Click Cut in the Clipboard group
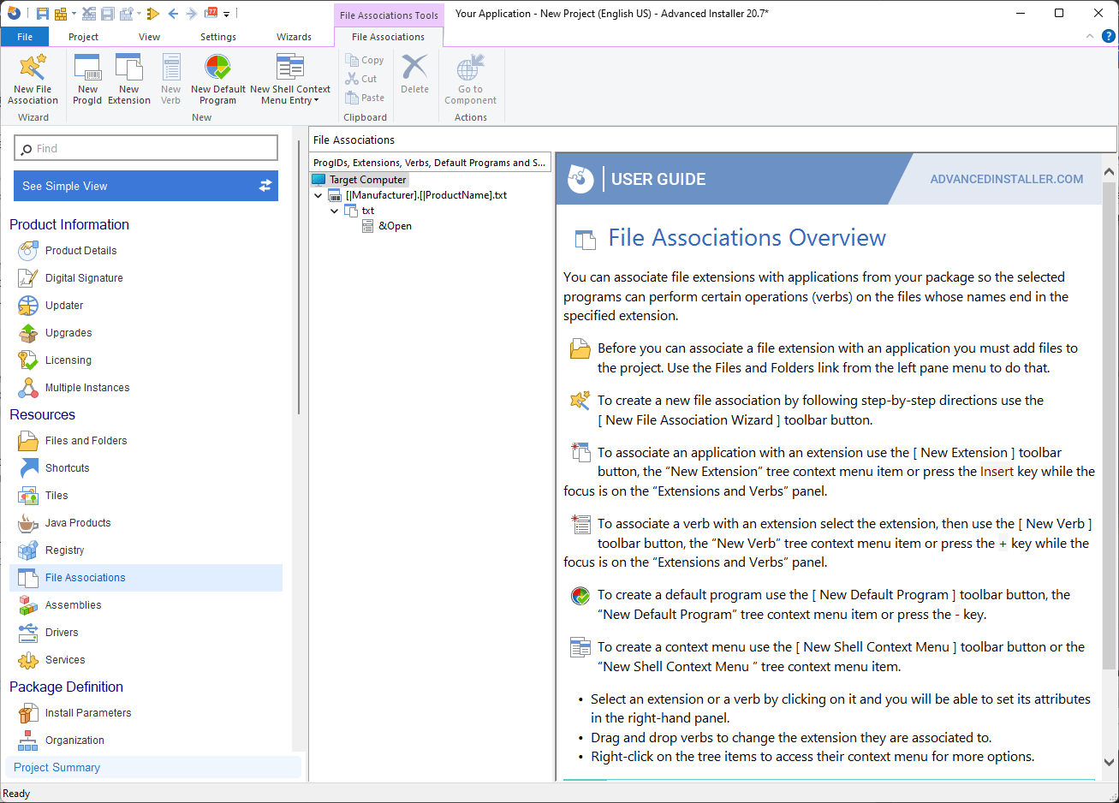 click(x=361, y=79)
